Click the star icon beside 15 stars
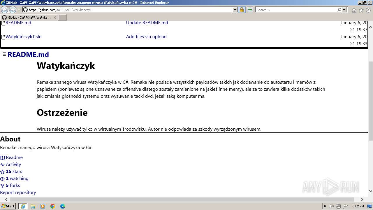Image resolution: width=373 pixels, height=210 pixels. pyautogui.click(x=2, y=172)
